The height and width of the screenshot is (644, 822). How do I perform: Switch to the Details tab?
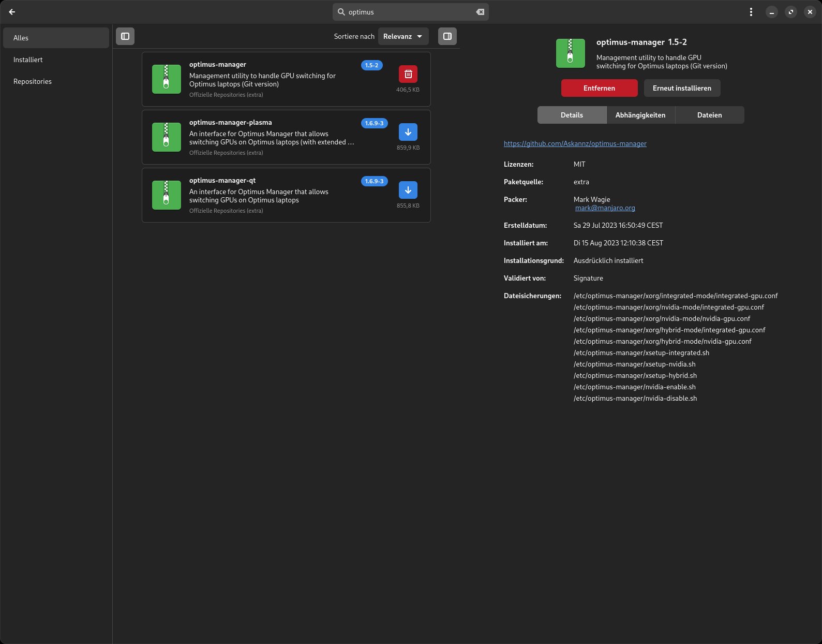572,115
